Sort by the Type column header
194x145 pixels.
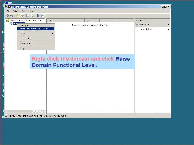[92, 21]
